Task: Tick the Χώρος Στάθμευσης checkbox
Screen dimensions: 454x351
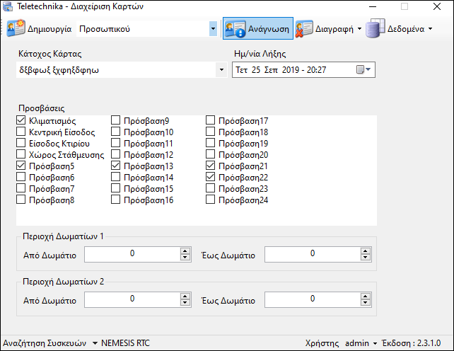Action: point(21,154)
